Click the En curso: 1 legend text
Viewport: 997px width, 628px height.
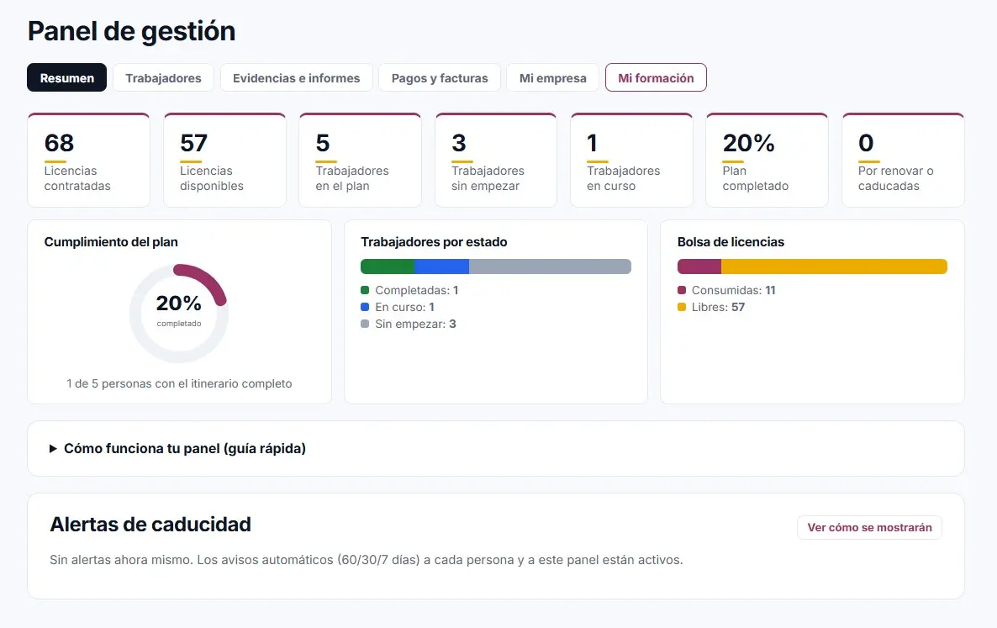click(404, 307)
